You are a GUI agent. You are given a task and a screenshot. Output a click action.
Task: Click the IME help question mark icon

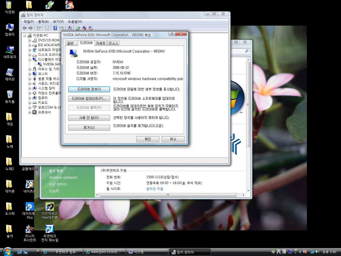point(290,251)
